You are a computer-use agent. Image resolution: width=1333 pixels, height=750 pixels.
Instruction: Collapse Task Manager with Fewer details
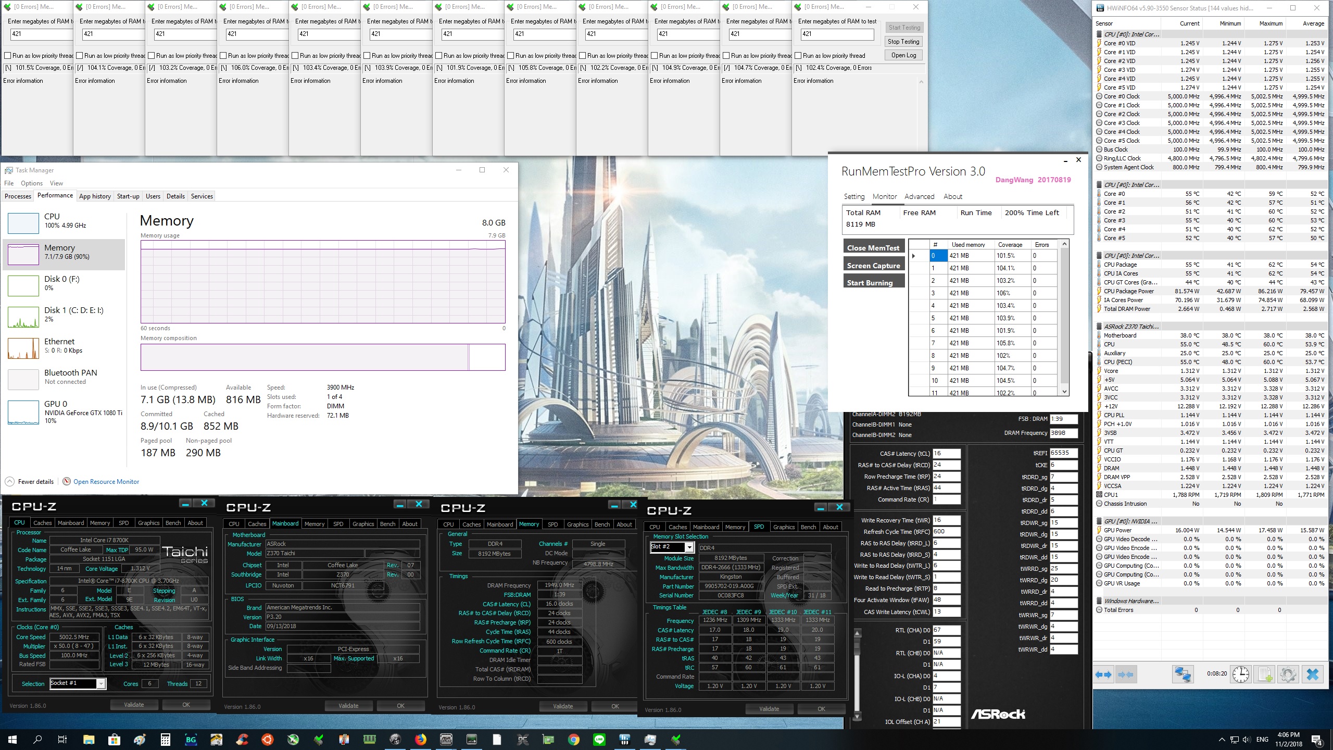click(30, 481)
